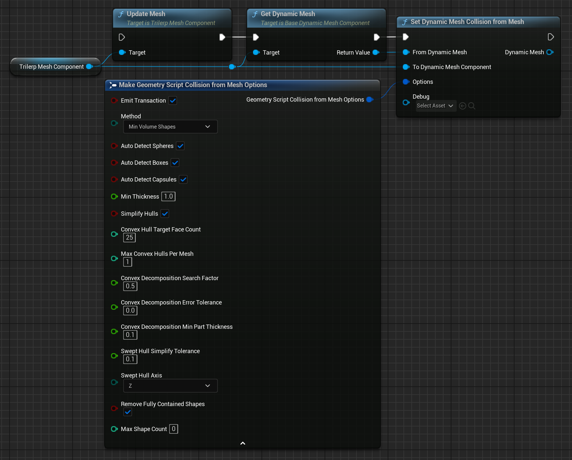This screenshot has height=460, width=572.
Task: Click Trilerp Mesh Component output pin
Action: [90, 66]
